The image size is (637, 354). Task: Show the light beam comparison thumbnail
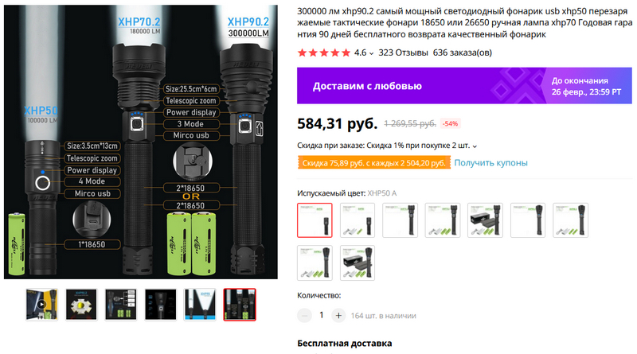click(200, 305)
